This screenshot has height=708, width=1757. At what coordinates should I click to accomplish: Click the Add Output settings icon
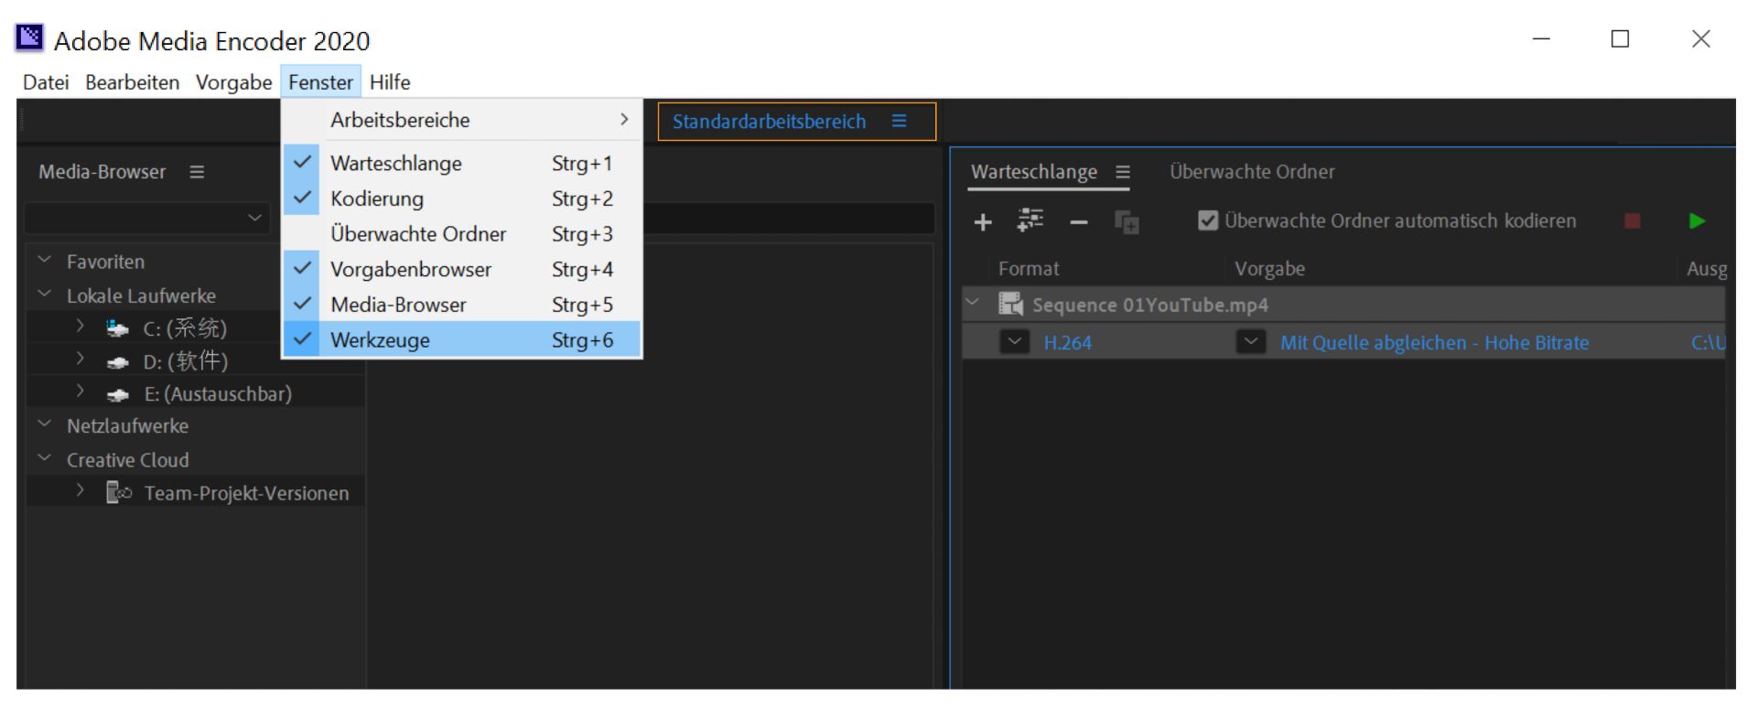(1030, 221)
